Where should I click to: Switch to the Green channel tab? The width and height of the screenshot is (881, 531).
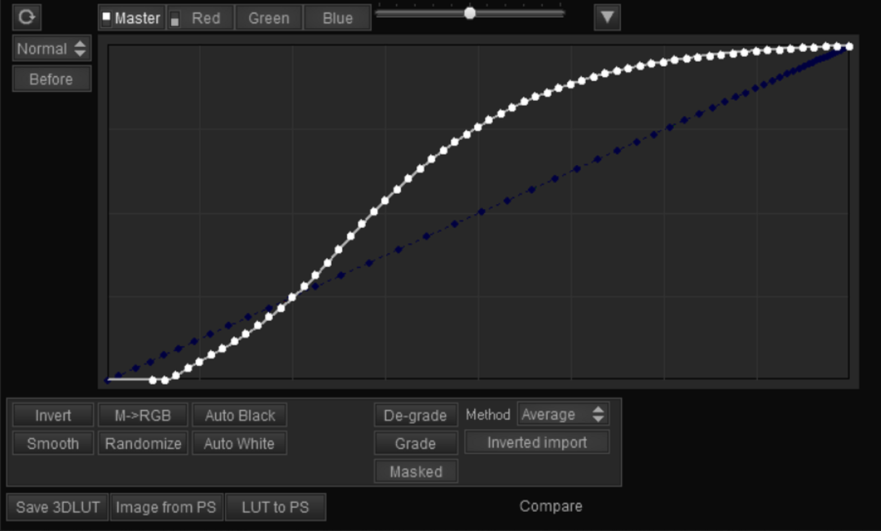point(268,19)
